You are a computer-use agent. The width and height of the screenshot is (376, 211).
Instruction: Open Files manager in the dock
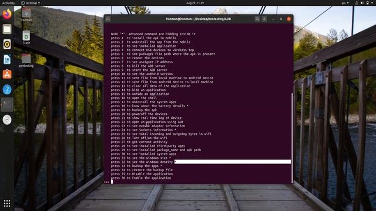[7, 29]
